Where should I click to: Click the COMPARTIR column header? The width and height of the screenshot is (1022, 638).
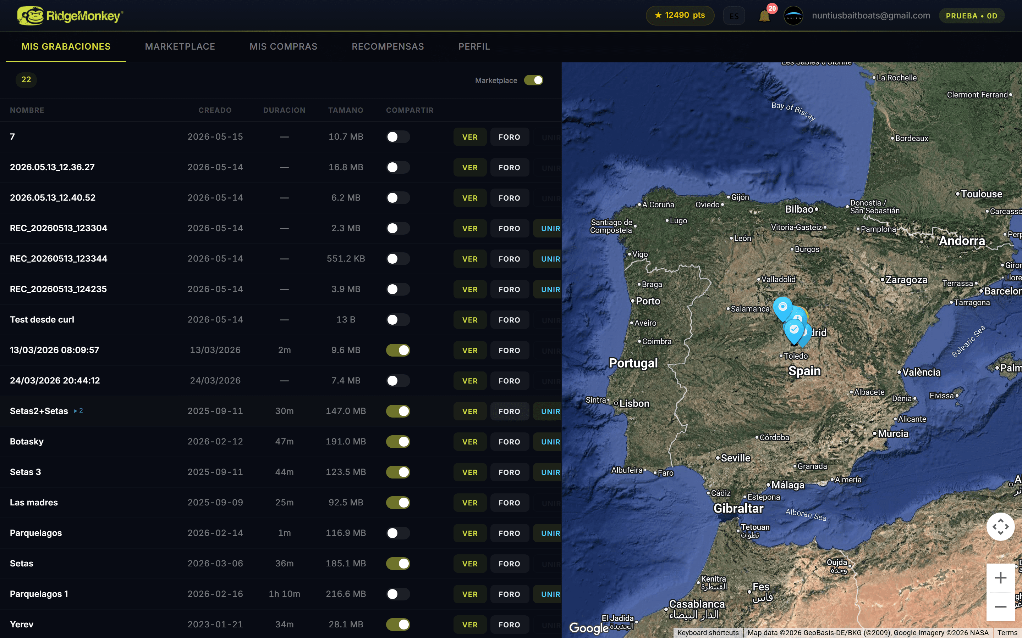coord(410,110)
